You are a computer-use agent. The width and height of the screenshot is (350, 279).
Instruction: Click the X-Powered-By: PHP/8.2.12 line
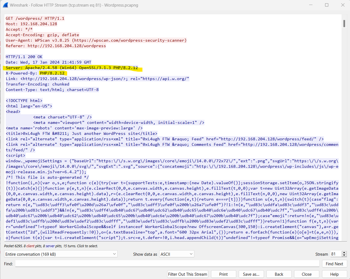[35, 73]
